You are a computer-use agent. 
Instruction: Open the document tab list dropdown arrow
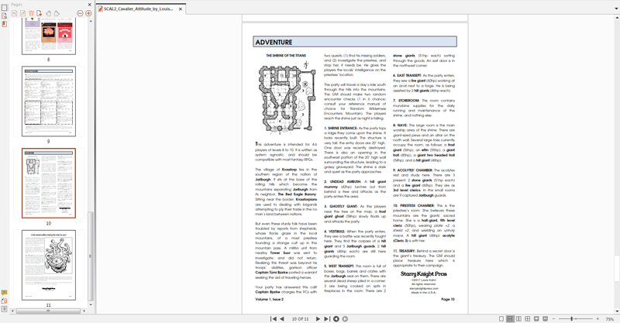(616, 9)
